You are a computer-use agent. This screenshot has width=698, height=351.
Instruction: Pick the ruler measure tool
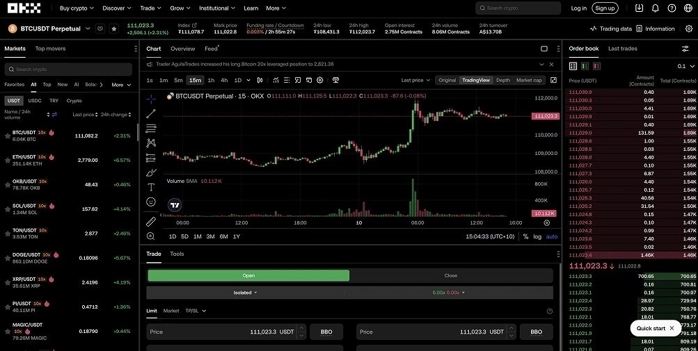tap(151, 221)
